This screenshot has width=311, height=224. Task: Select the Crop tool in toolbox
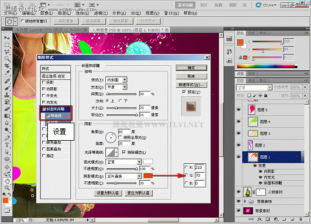7,65
